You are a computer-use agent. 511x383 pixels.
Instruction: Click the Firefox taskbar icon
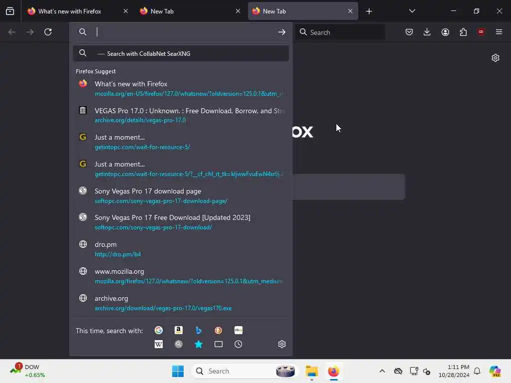(333, 371)
